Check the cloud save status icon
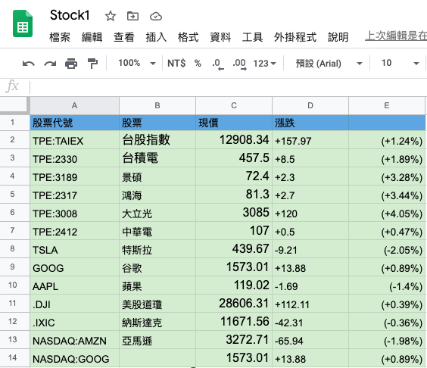The image size is (427, 368). [x=156, y=17]
